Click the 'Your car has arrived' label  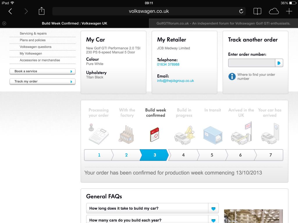(270, 113)
